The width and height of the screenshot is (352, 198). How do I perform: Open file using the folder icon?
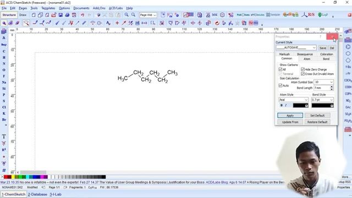54,15
